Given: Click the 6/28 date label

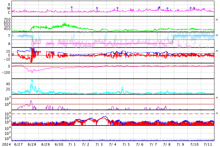Looking at the screenshot, I should tap(32, 144).
